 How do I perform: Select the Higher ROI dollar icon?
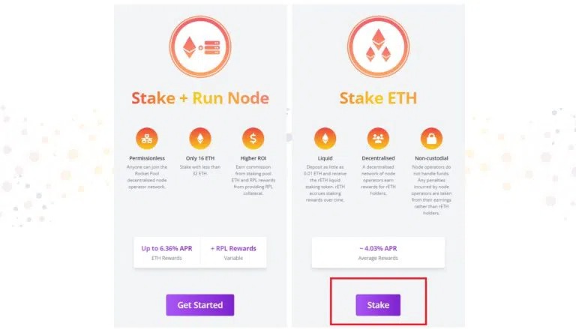click(253, 139)
